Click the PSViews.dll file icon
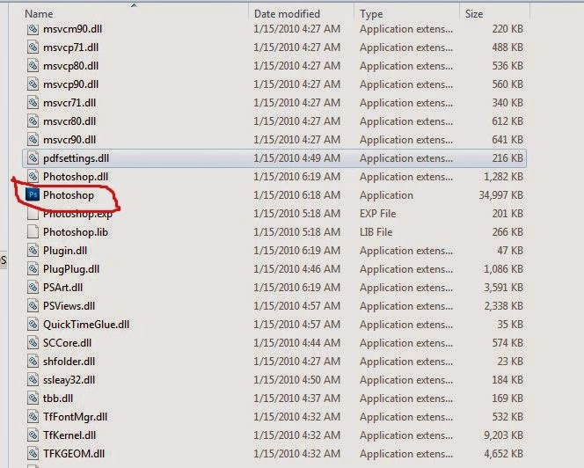 33,306
